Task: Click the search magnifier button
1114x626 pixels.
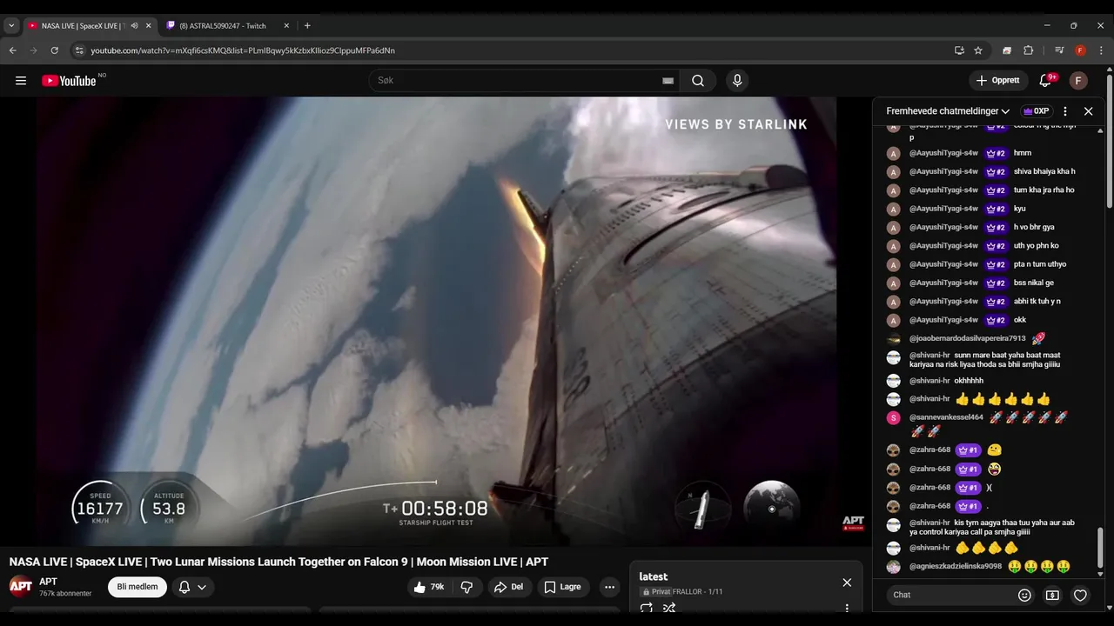Action: [x=698, y=81]
